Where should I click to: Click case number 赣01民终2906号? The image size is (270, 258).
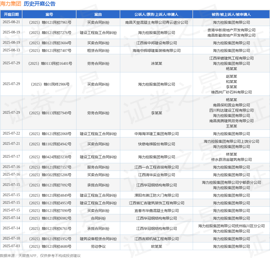click(x=50, y=85)
